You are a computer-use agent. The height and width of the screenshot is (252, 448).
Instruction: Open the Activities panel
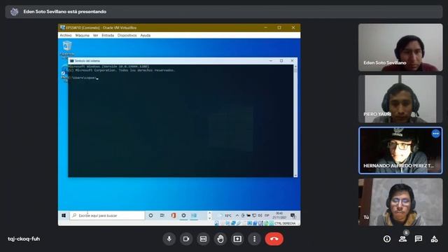[434, 239]
